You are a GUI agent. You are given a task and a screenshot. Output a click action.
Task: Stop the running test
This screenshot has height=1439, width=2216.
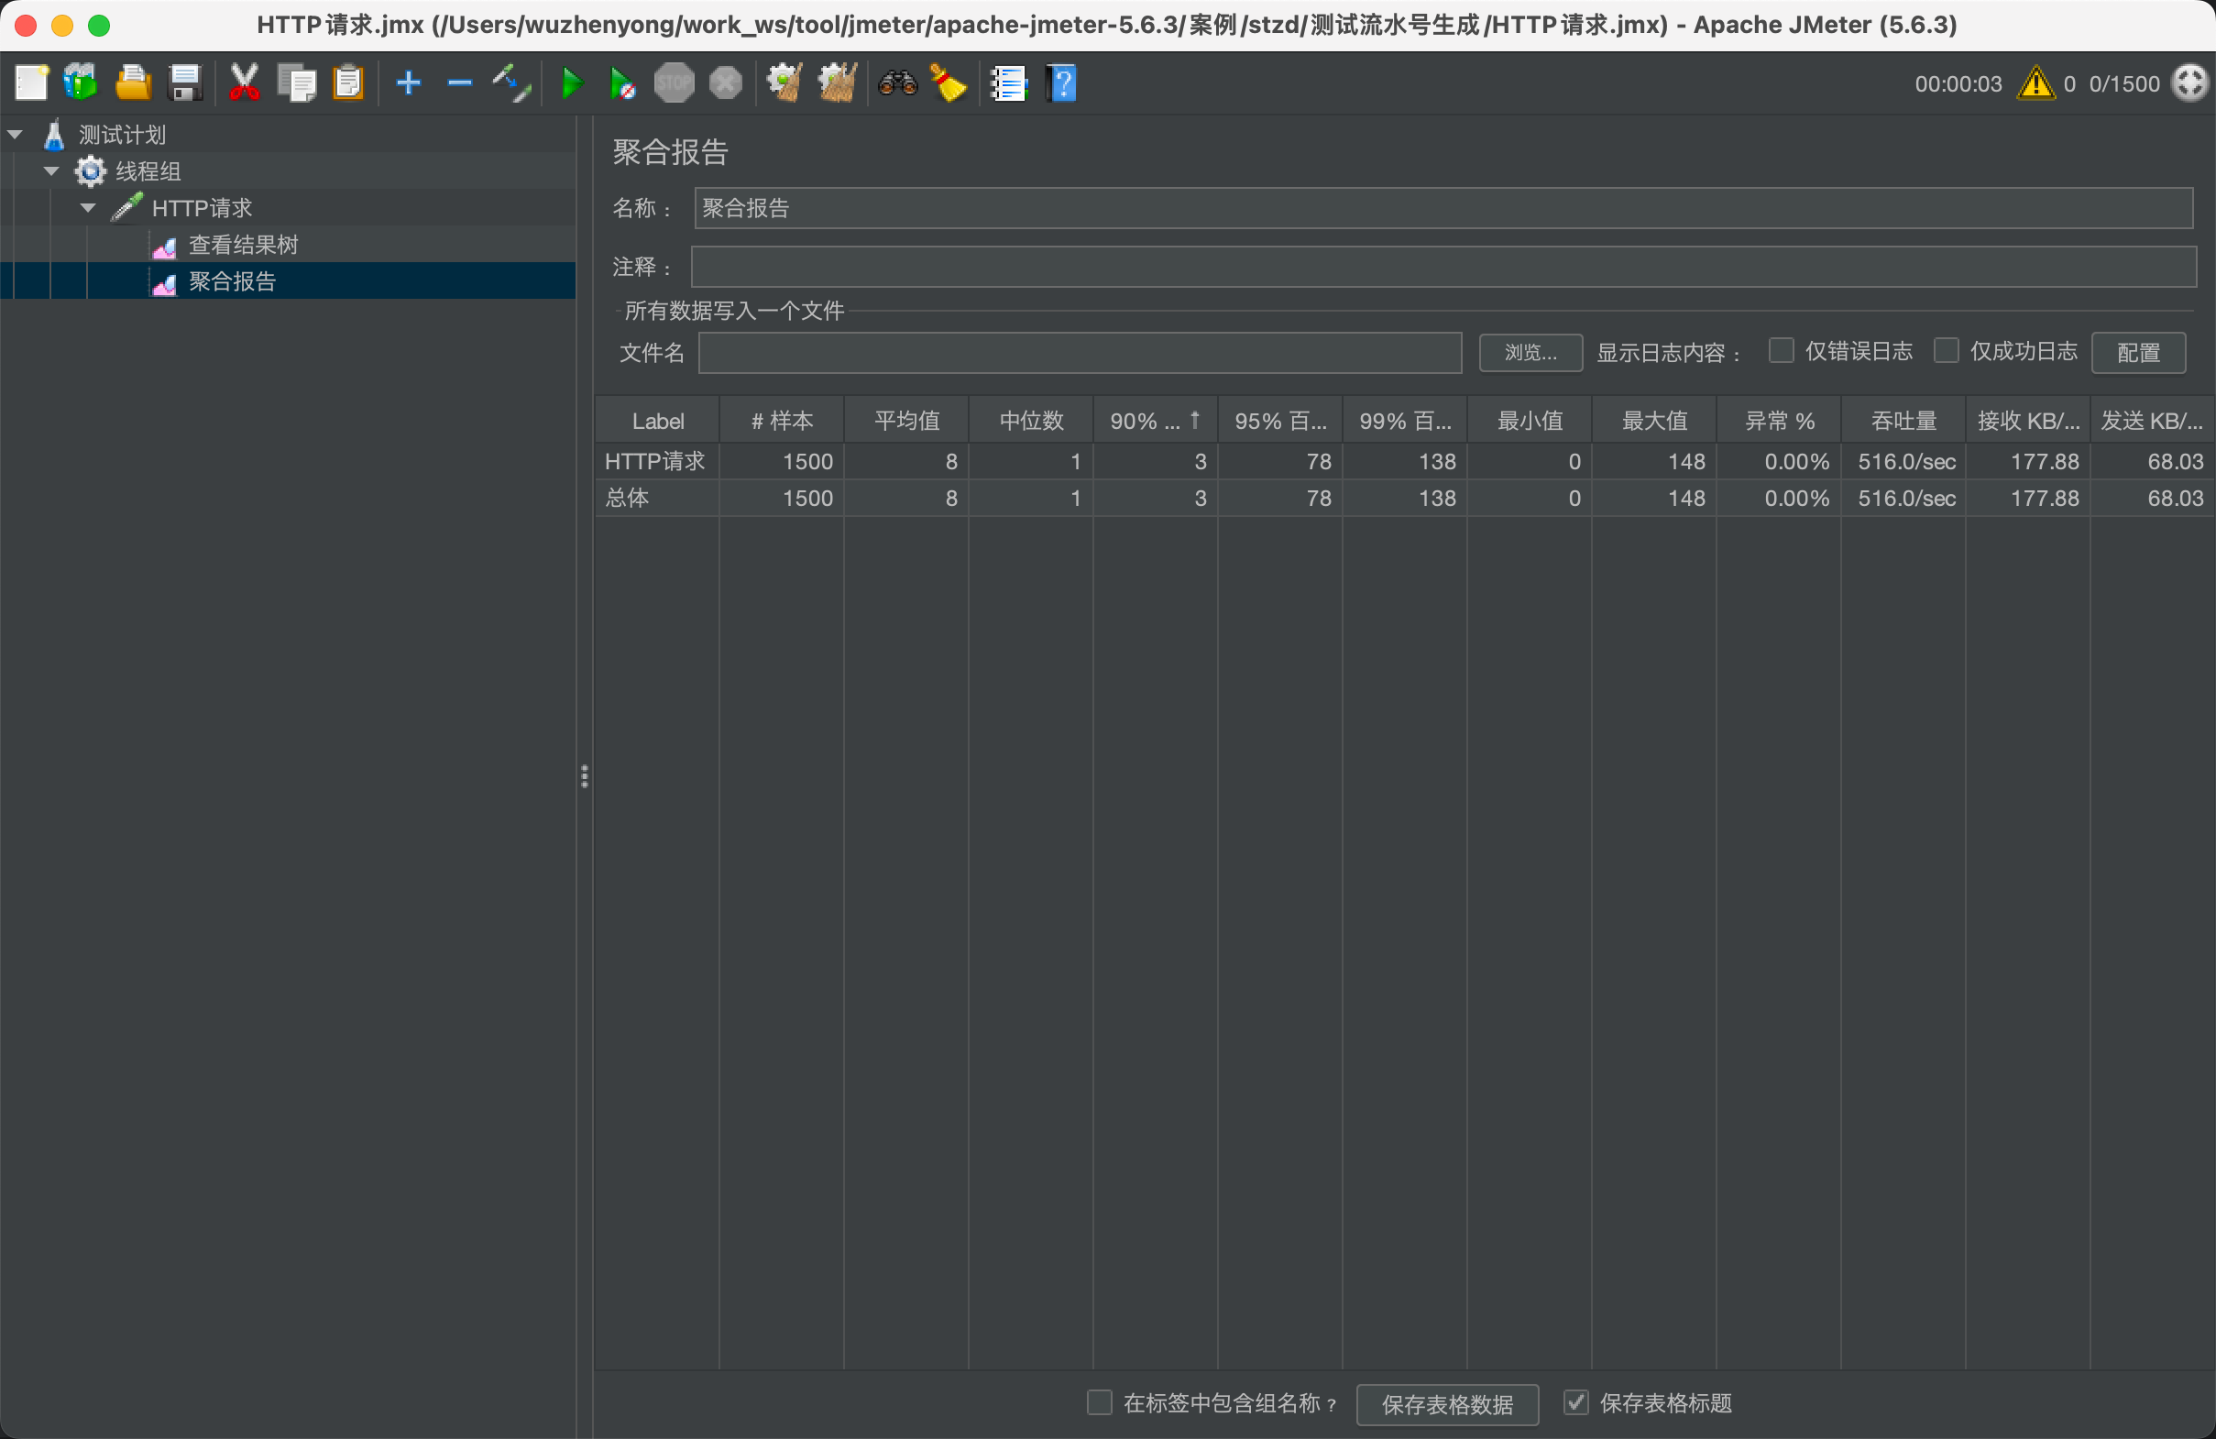coord(675,82)
